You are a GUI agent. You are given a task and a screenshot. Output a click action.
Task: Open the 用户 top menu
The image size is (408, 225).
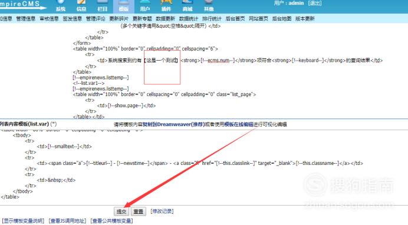(x=145, y=6)
